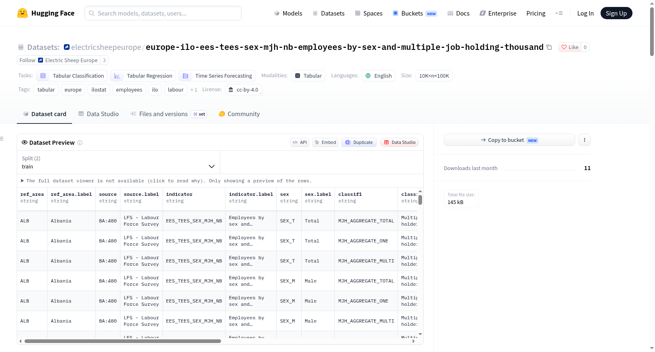Open the Models page

(288, 13)
